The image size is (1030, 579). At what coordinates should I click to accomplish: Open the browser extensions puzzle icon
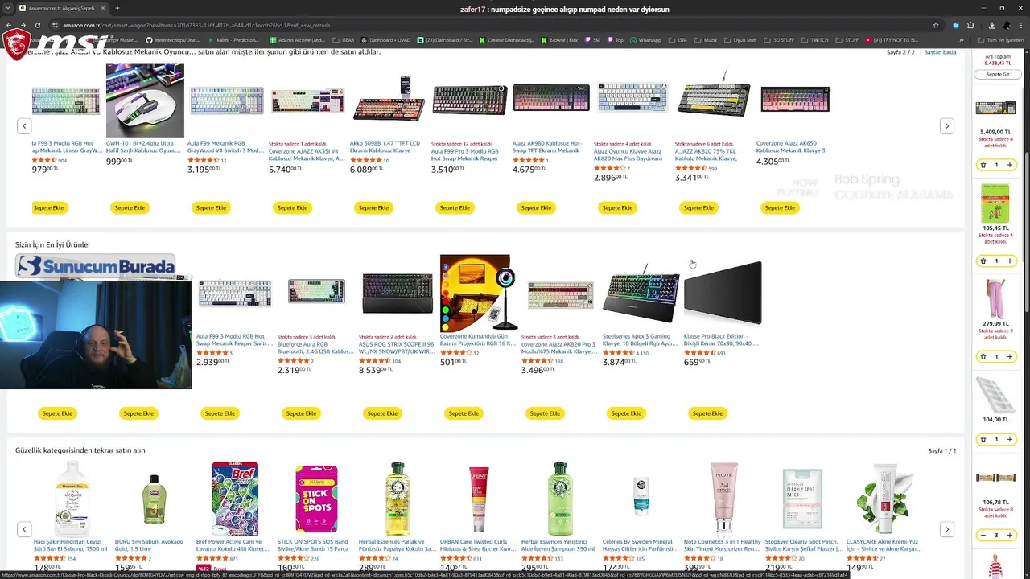pyautogui.click(x=970, y=25)
